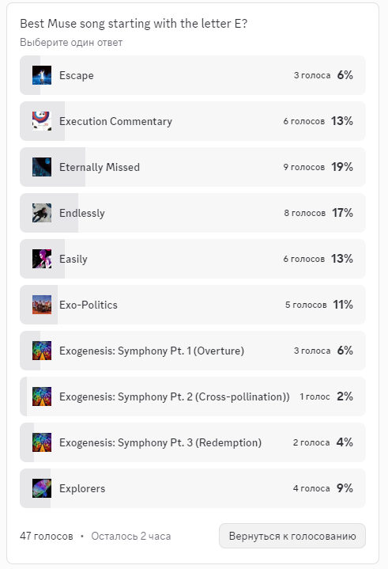
Task: Click the Explorers album cover icon
Action: (42, 488)
